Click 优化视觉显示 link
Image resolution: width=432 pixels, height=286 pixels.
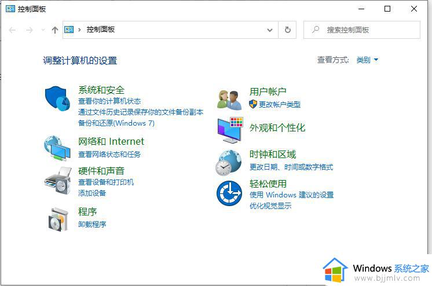coord(270,206)
